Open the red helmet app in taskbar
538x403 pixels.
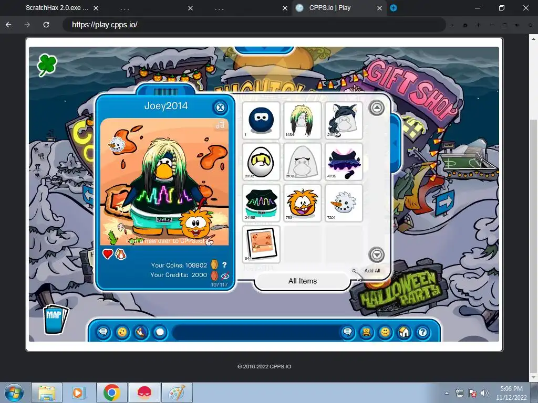[144, 393]
